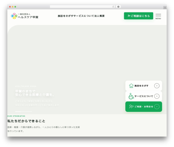
Task: Click the person icon in the ご相談・お問合せ card
Action: click(131, 106)
